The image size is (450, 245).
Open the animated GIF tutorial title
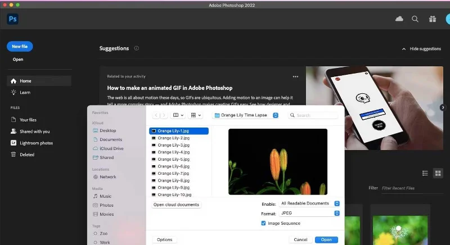(x=170, y=88)
